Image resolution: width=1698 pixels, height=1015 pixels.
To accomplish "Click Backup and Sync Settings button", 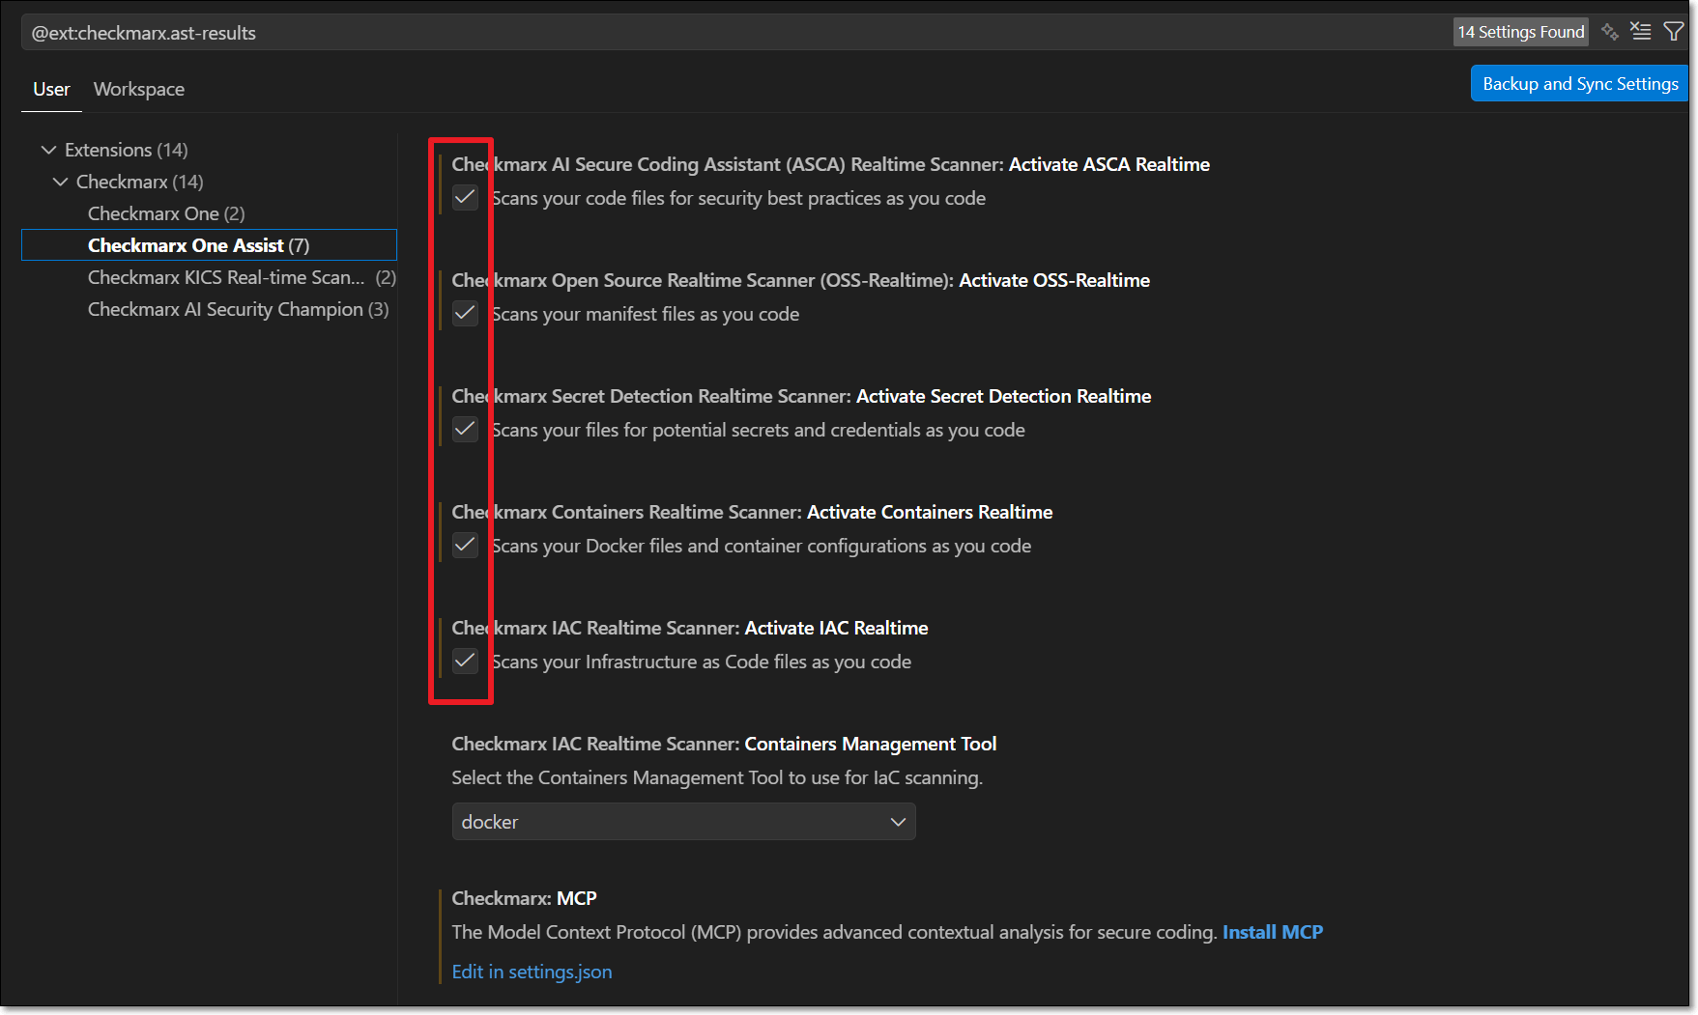I will click(1579, 84).
